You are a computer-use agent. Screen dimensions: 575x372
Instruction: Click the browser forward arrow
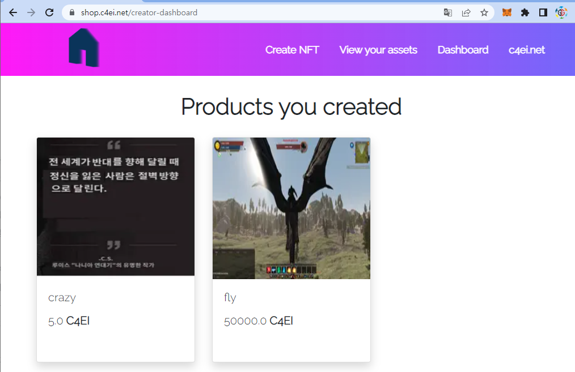(31, 12)
